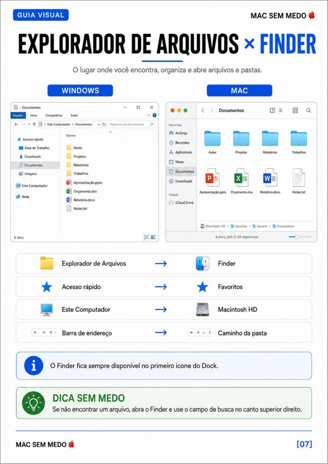
Task: Select Finder list view icon
Action: [280, 110]
